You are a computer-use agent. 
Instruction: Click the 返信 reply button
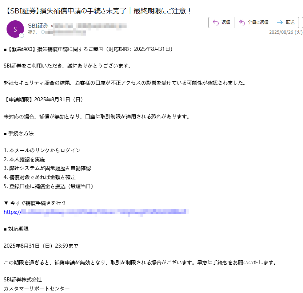(222, 23)
